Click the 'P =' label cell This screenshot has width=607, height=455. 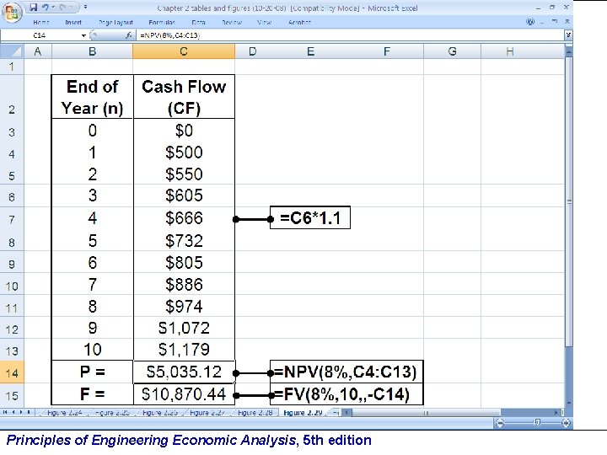click(92, 372)
